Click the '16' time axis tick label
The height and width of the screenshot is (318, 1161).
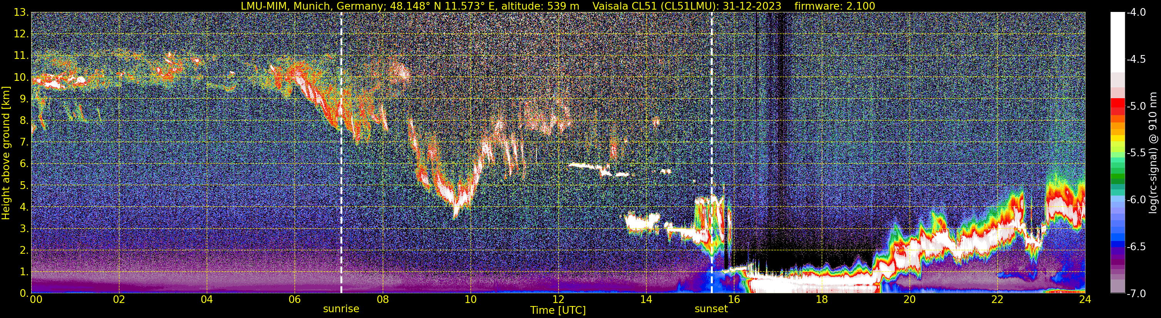734,300
